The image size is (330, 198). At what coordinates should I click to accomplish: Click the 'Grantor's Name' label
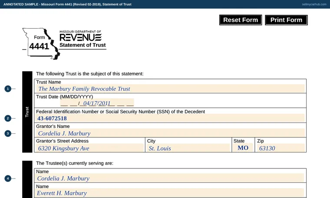pos(53,126)
